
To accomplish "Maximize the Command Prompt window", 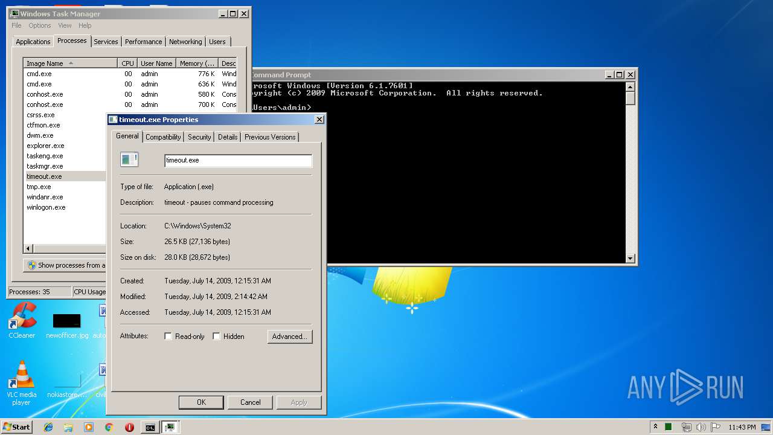I will 620,75.
